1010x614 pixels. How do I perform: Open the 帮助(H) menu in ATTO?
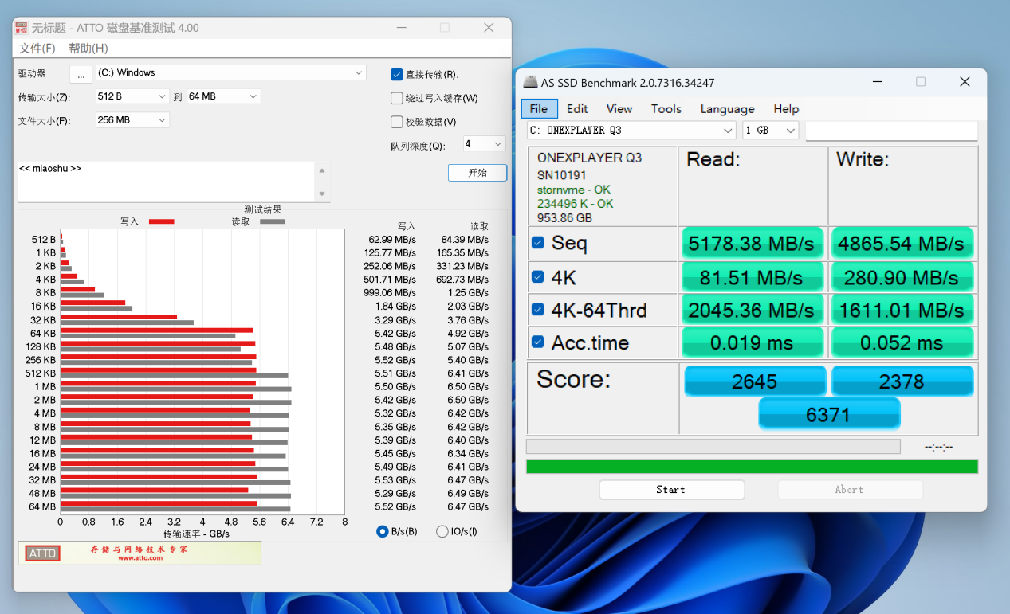[x=88, y=49]
